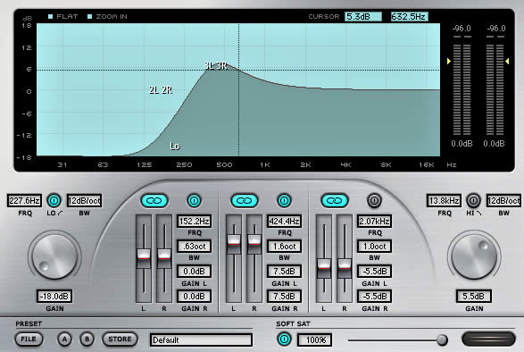The width and height of the screenshot is (524, 352).
Task: Open LO filter 12dB/oct slope selector
Action: 84,201
